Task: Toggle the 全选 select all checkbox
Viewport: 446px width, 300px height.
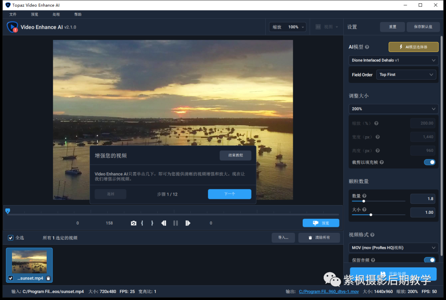Action: point(10,238)
